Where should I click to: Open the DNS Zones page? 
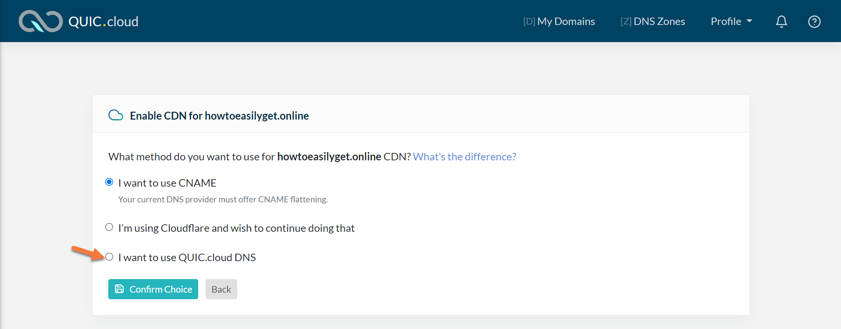pyautogui.click(x=653, y=21)
